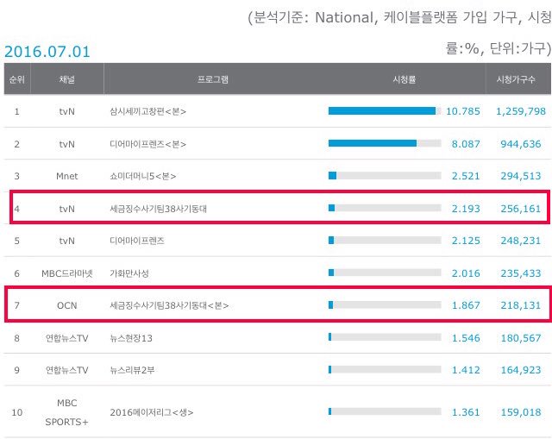This screenshot has width=552, height=439.
Task: Click channel Mnet
Action: tap(67, 176)
